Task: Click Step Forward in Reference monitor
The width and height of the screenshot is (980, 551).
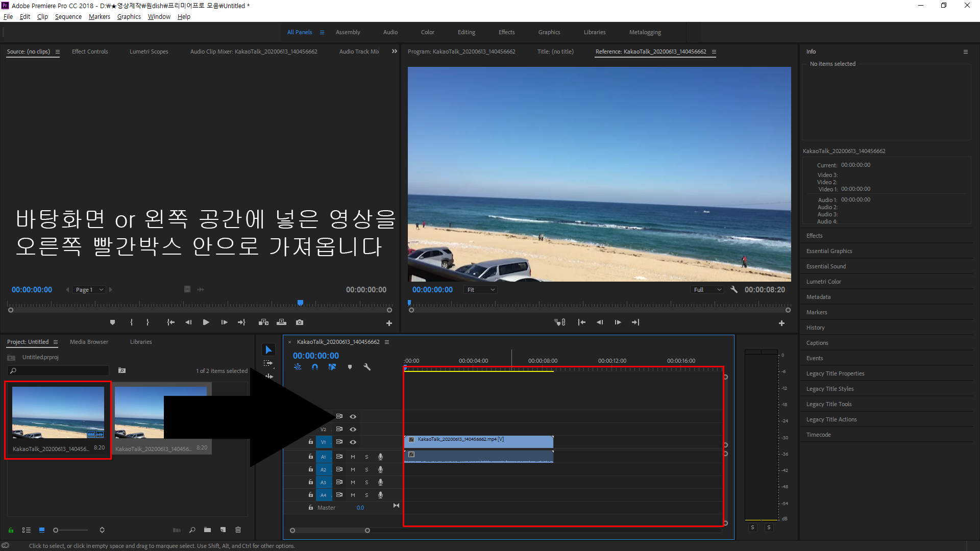Action: (x=618, y=322)
